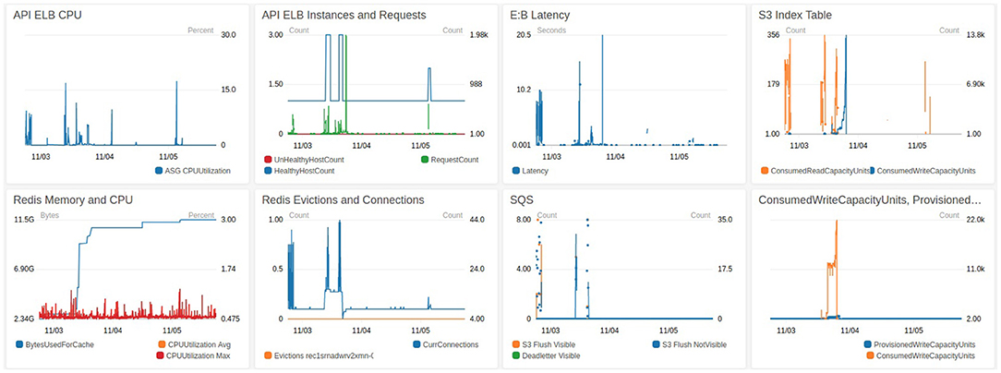The width and height of the screenshot is (1001, 373).
Task: Select the CPUUtilization Avg legend label
Action: (x=198, y=345)
